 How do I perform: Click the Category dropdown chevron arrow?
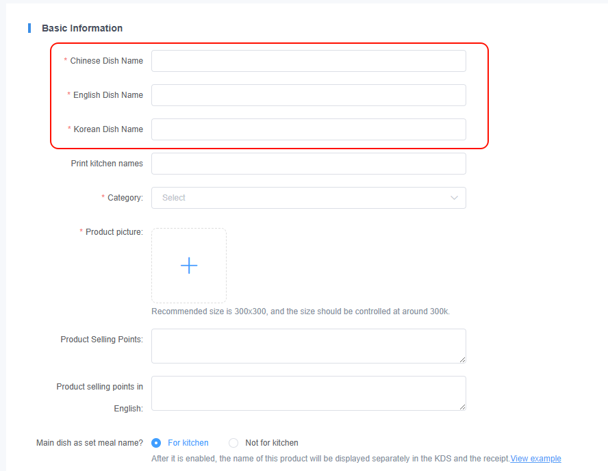click(x=454, y=198)
